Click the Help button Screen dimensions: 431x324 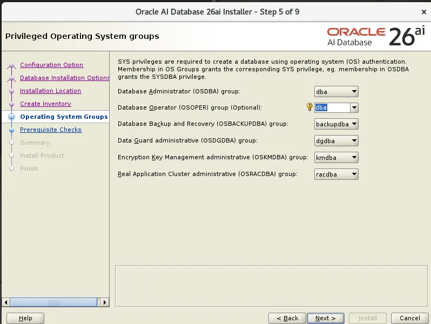click(25, 318)
